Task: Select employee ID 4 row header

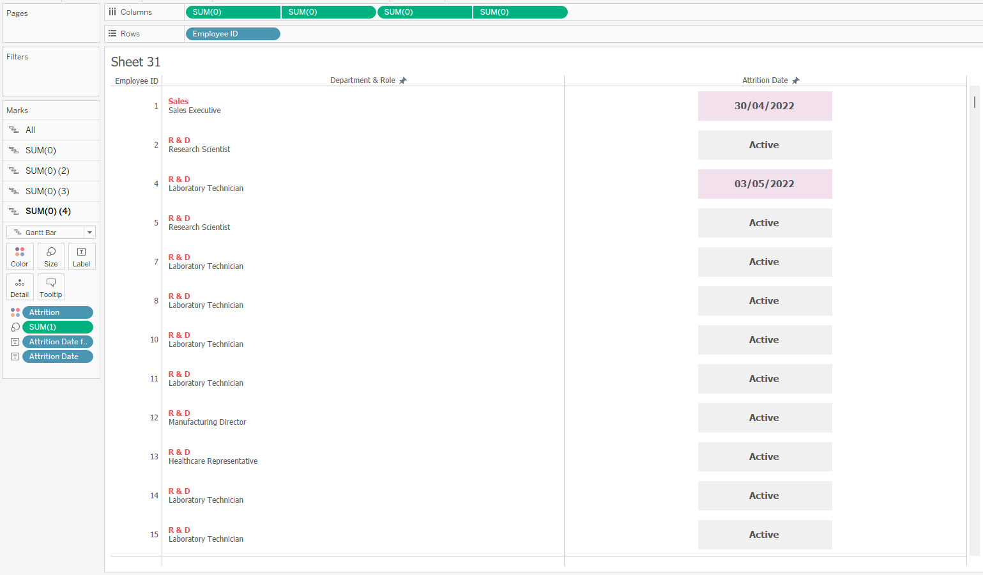Action: coord(156,184)
